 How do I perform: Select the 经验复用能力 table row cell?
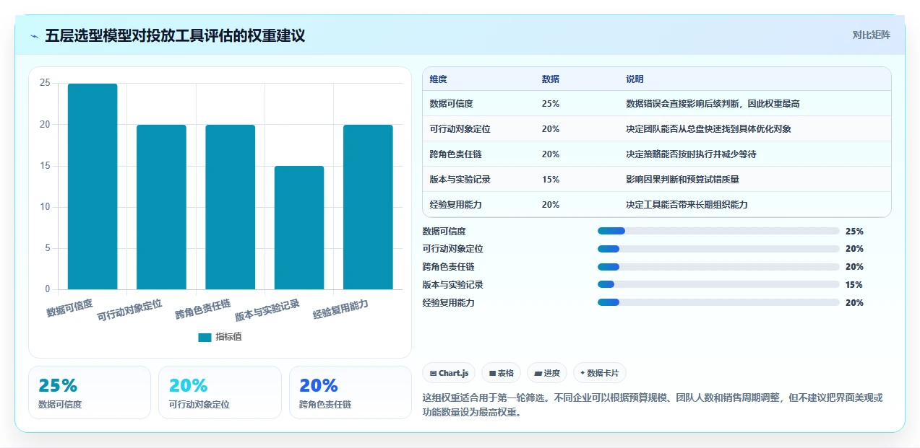[455, 205]
